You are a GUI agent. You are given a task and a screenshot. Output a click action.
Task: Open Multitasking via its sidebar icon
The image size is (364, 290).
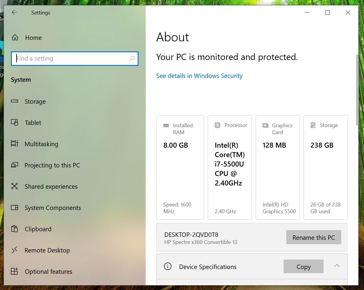coord(14,144)
